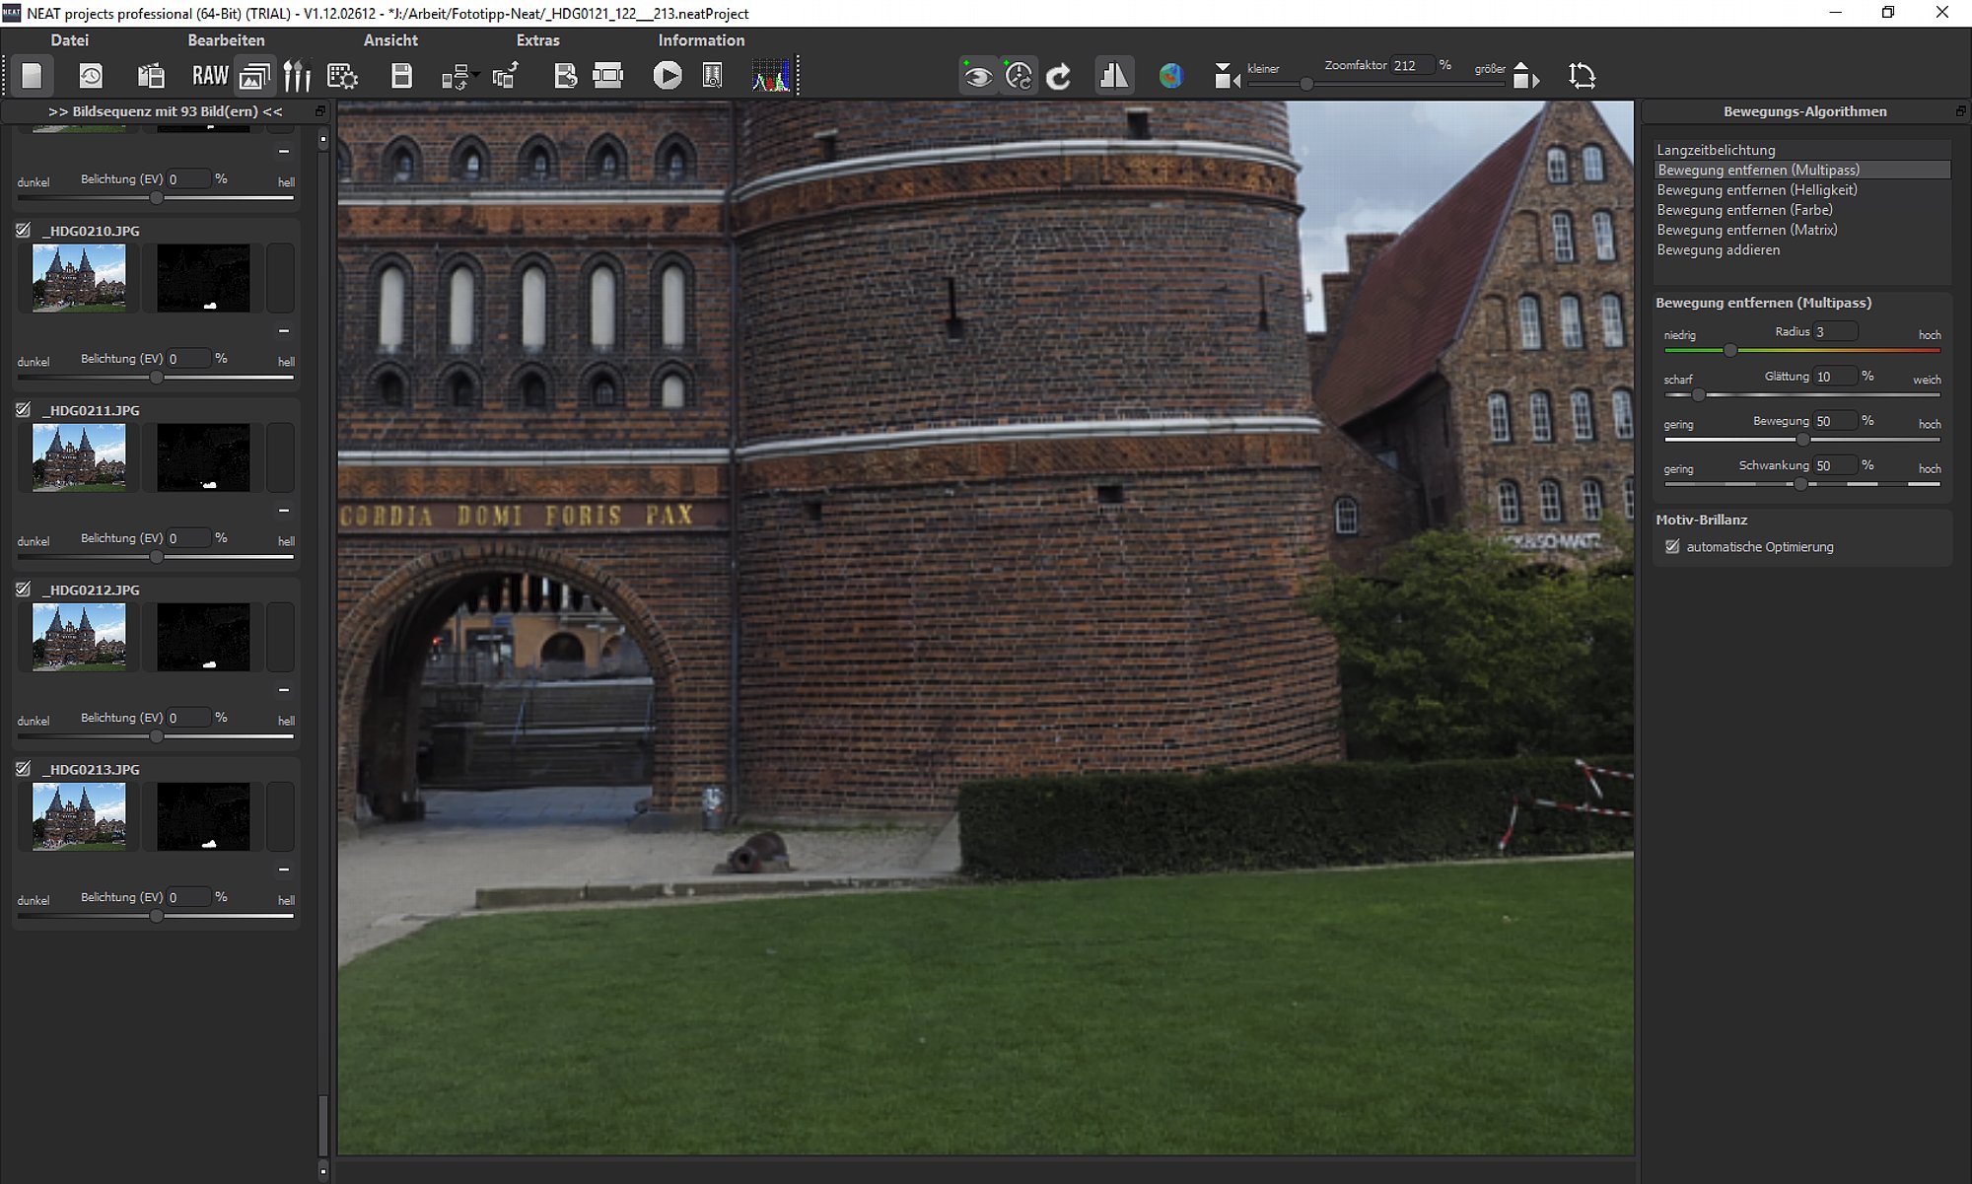
Task: Select Bewegung addieren algorithm
Action: 1802,250
